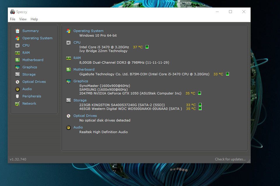Click the Storage heading in summary panel

[80, 100]
